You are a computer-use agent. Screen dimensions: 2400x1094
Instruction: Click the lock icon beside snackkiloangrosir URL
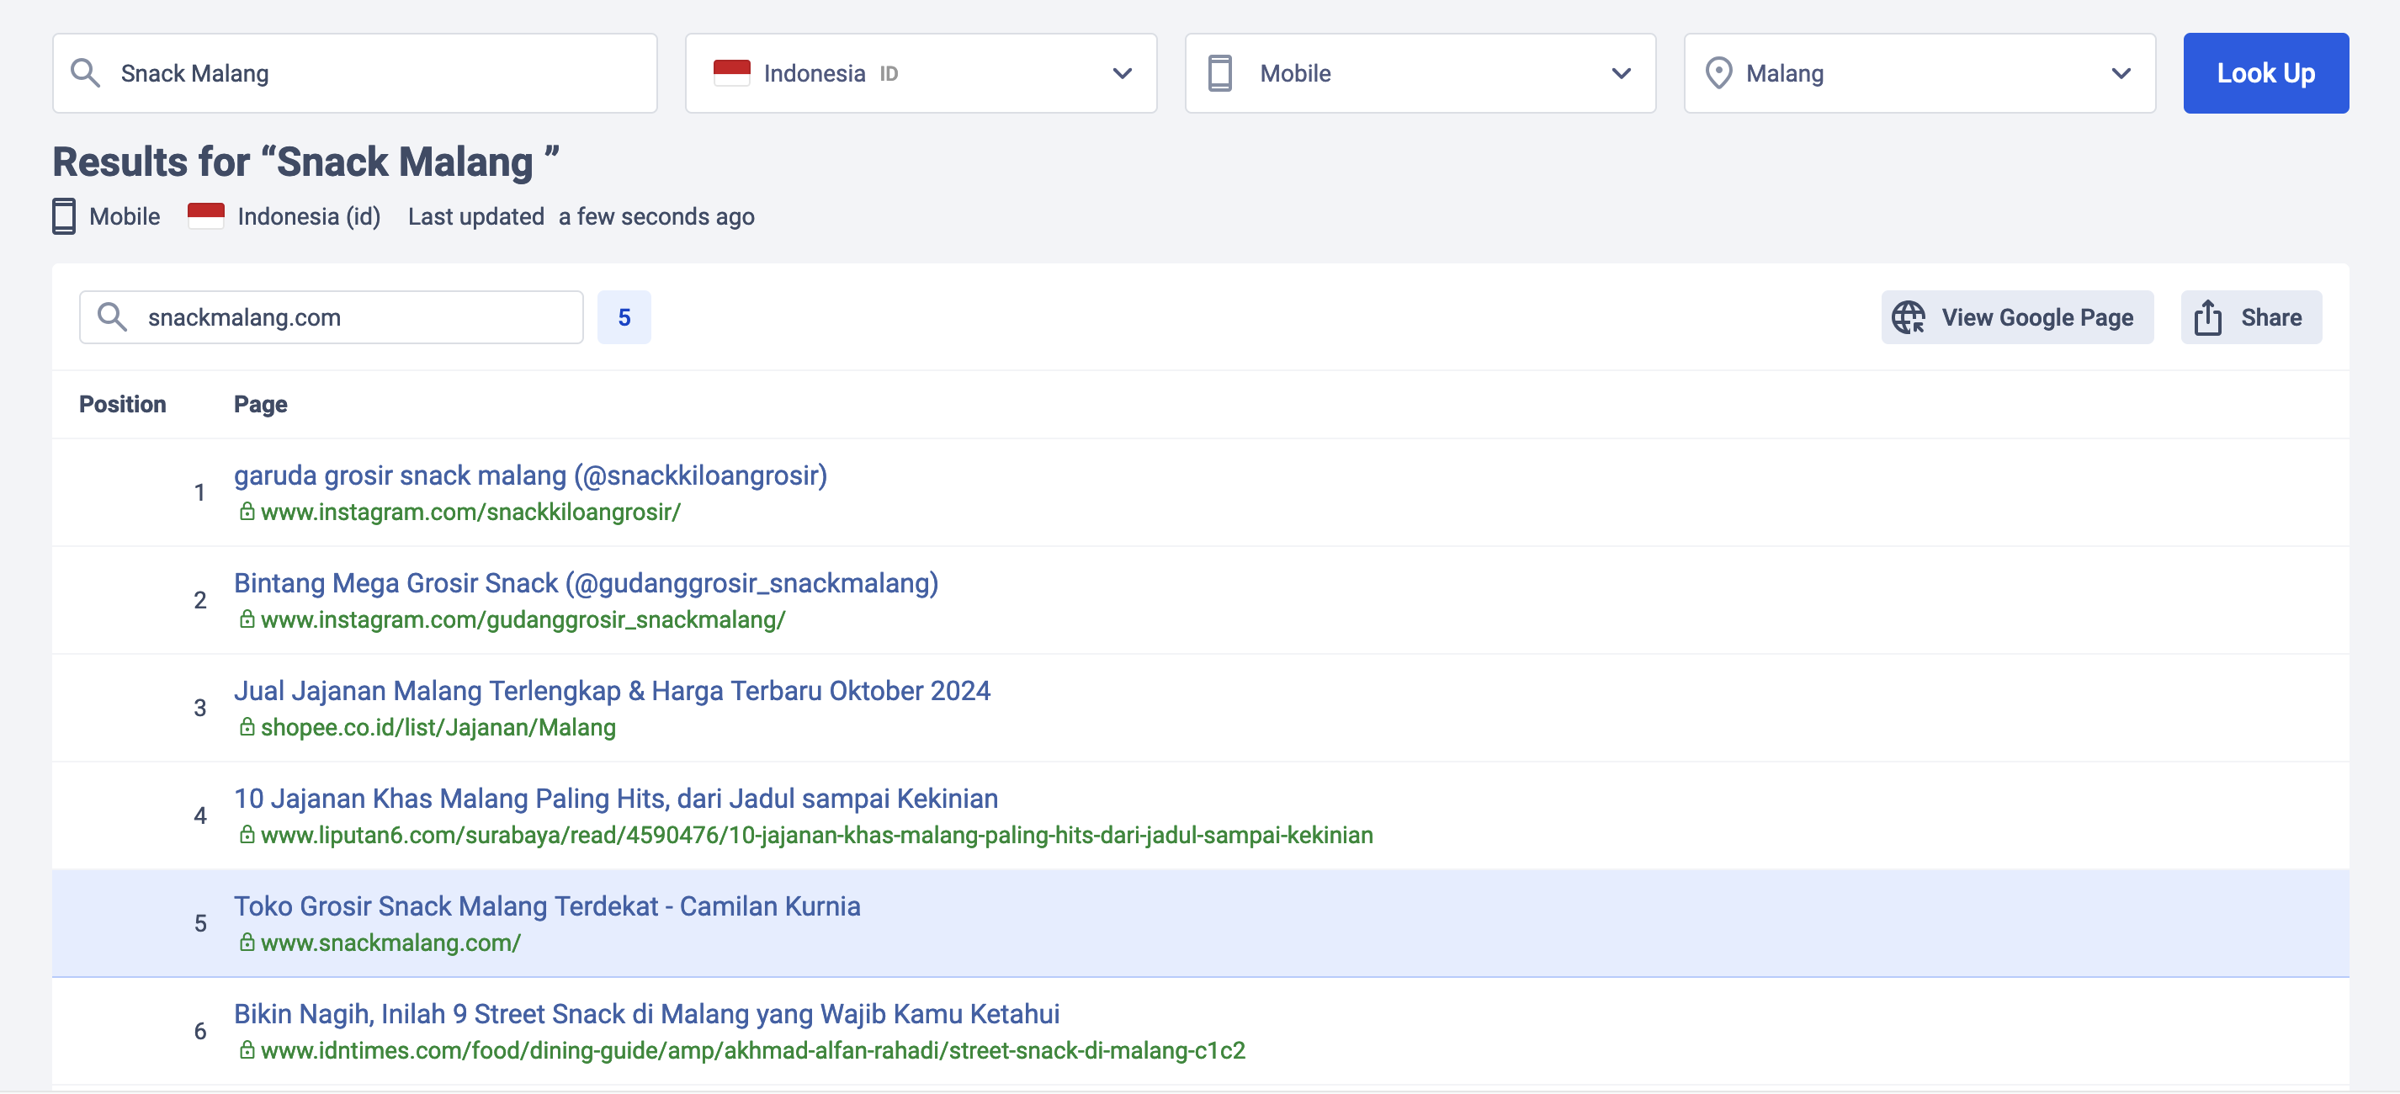(247, 512)
